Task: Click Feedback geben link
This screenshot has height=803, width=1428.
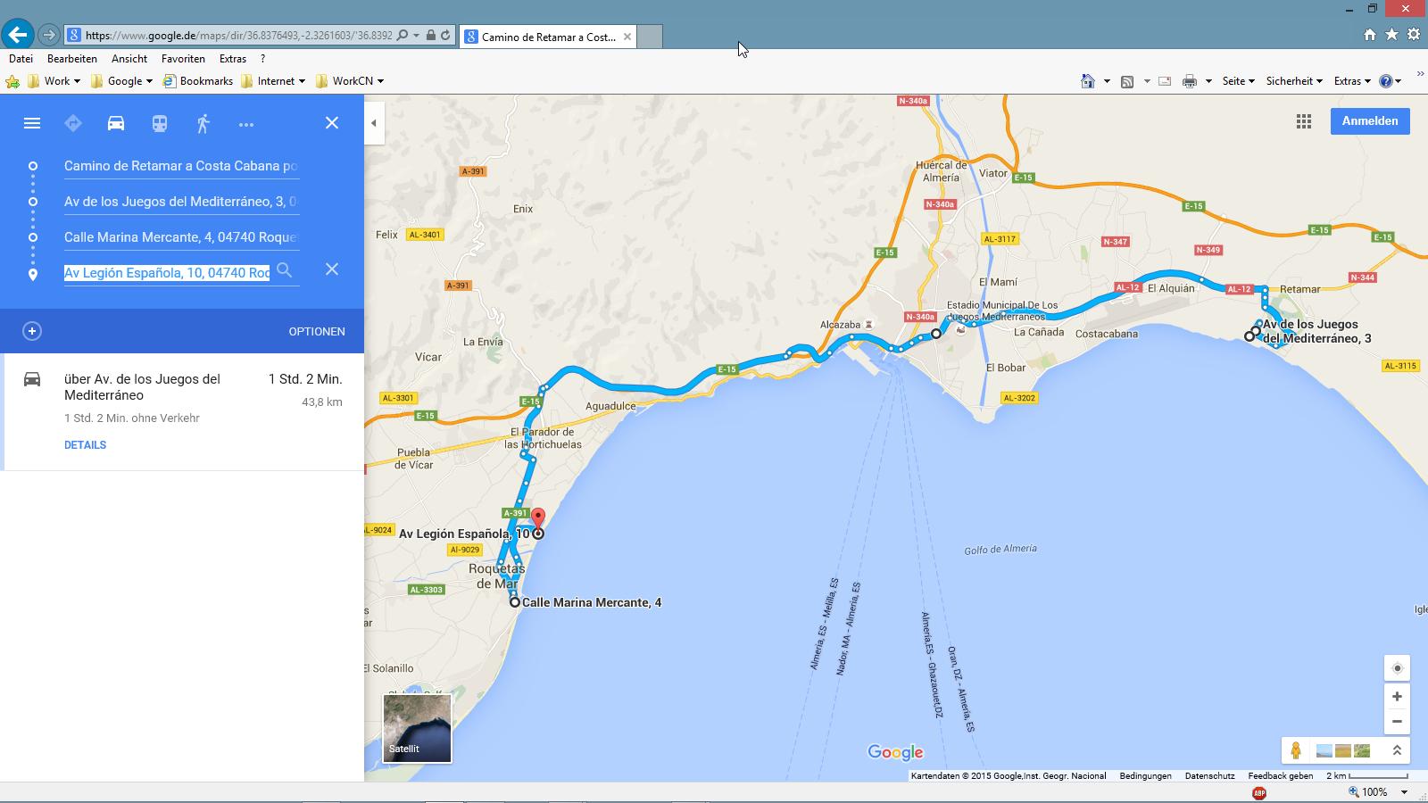Action: pos(1280,776)
